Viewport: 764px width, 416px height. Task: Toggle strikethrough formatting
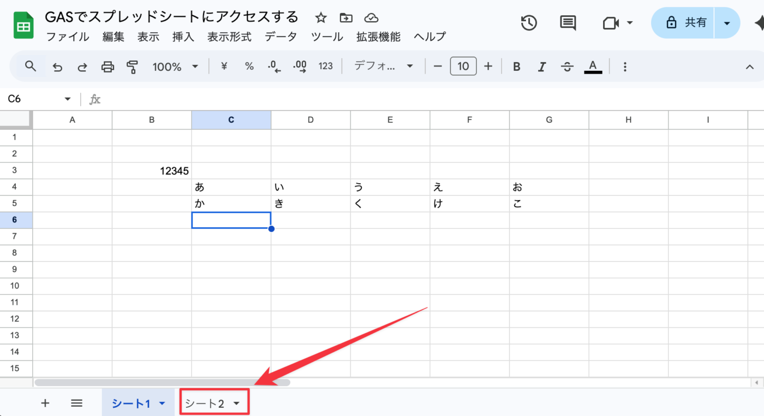568,67
